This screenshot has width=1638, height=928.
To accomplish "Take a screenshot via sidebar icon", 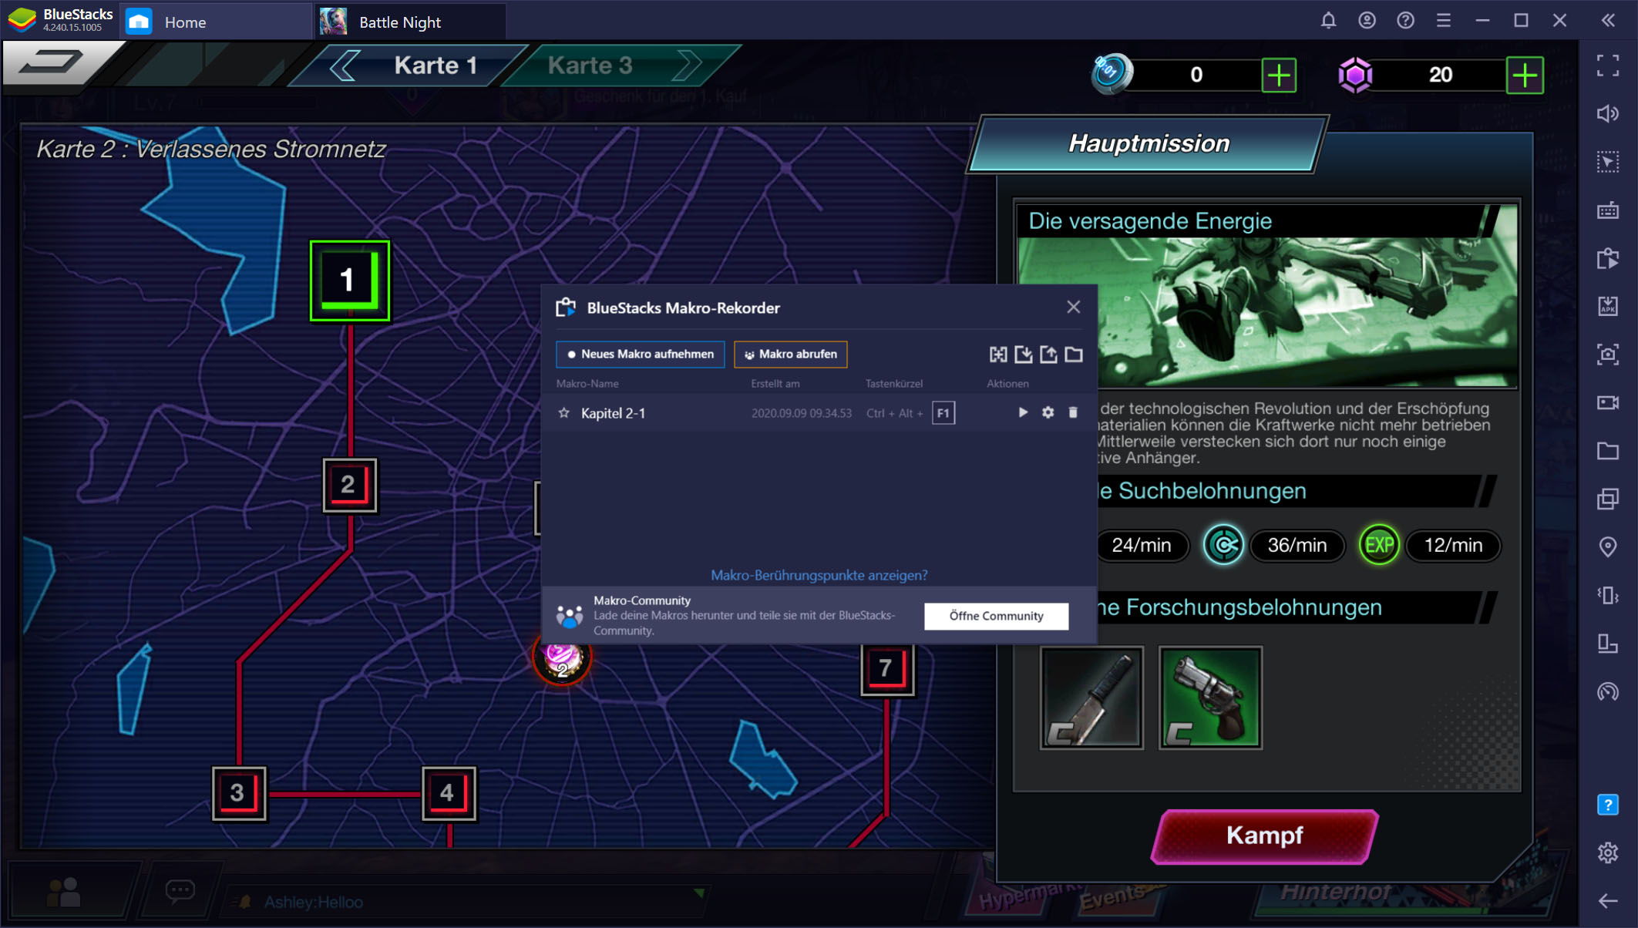I will click(1608, 355).
